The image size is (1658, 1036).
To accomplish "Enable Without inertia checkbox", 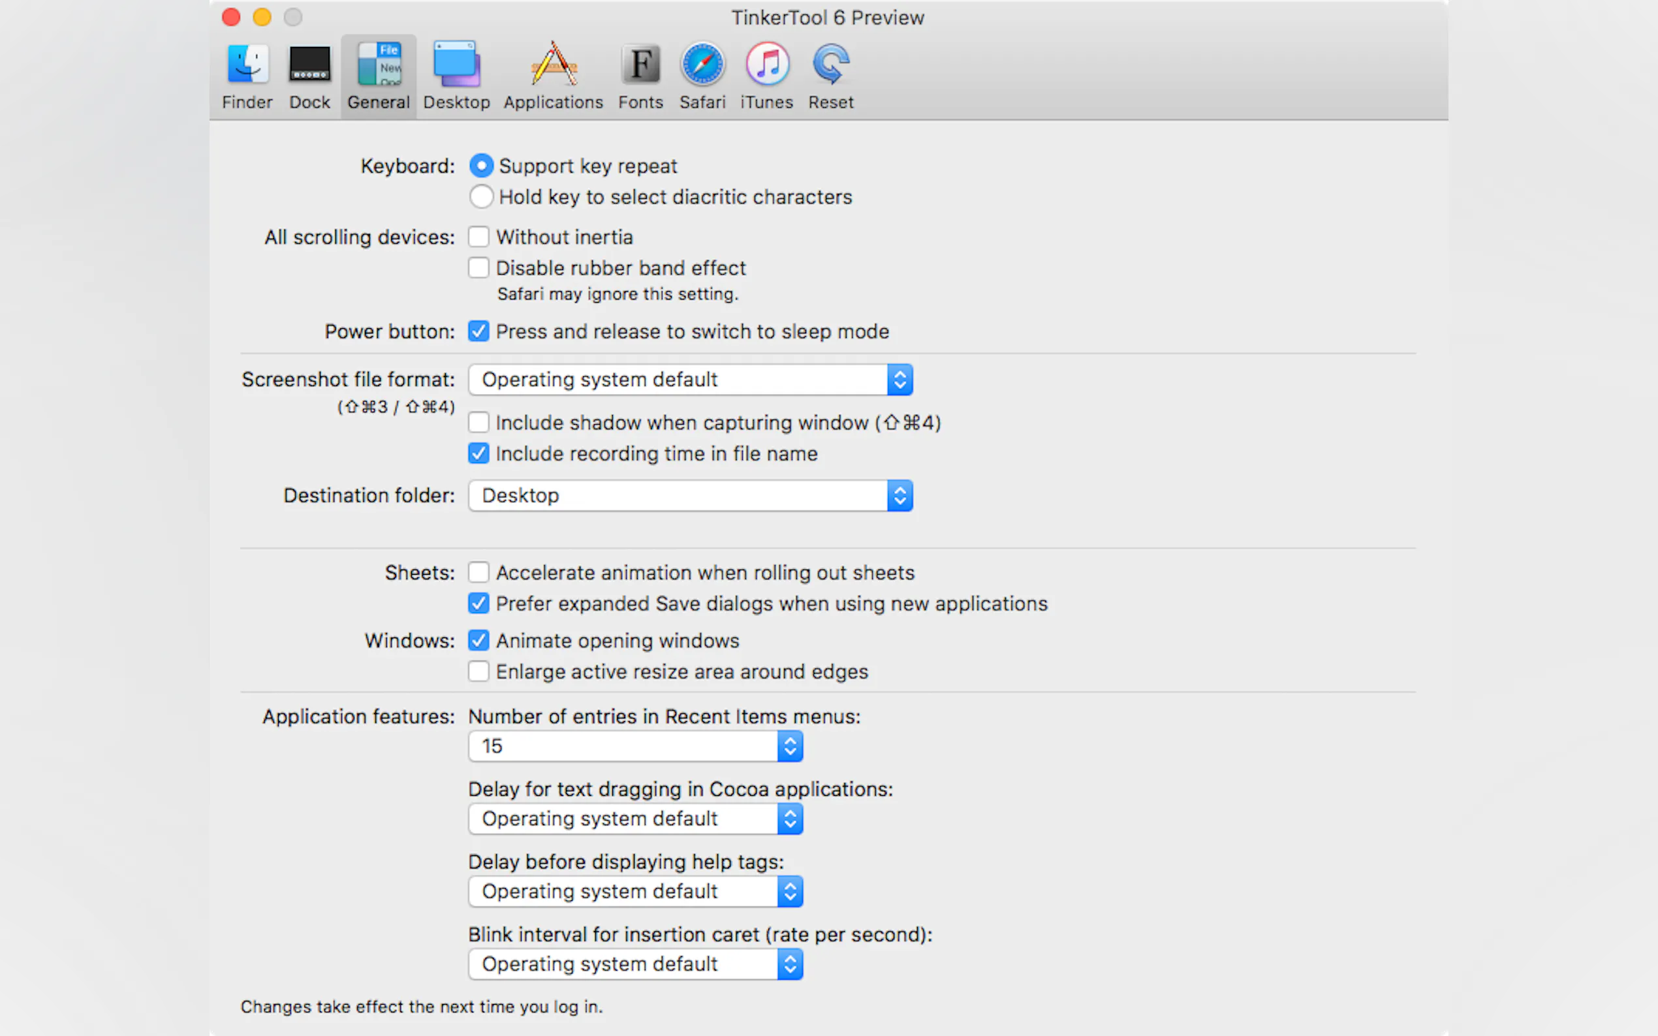I will (x=478, y=237).
